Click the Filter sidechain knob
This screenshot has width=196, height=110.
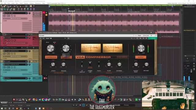pos(109,64)
